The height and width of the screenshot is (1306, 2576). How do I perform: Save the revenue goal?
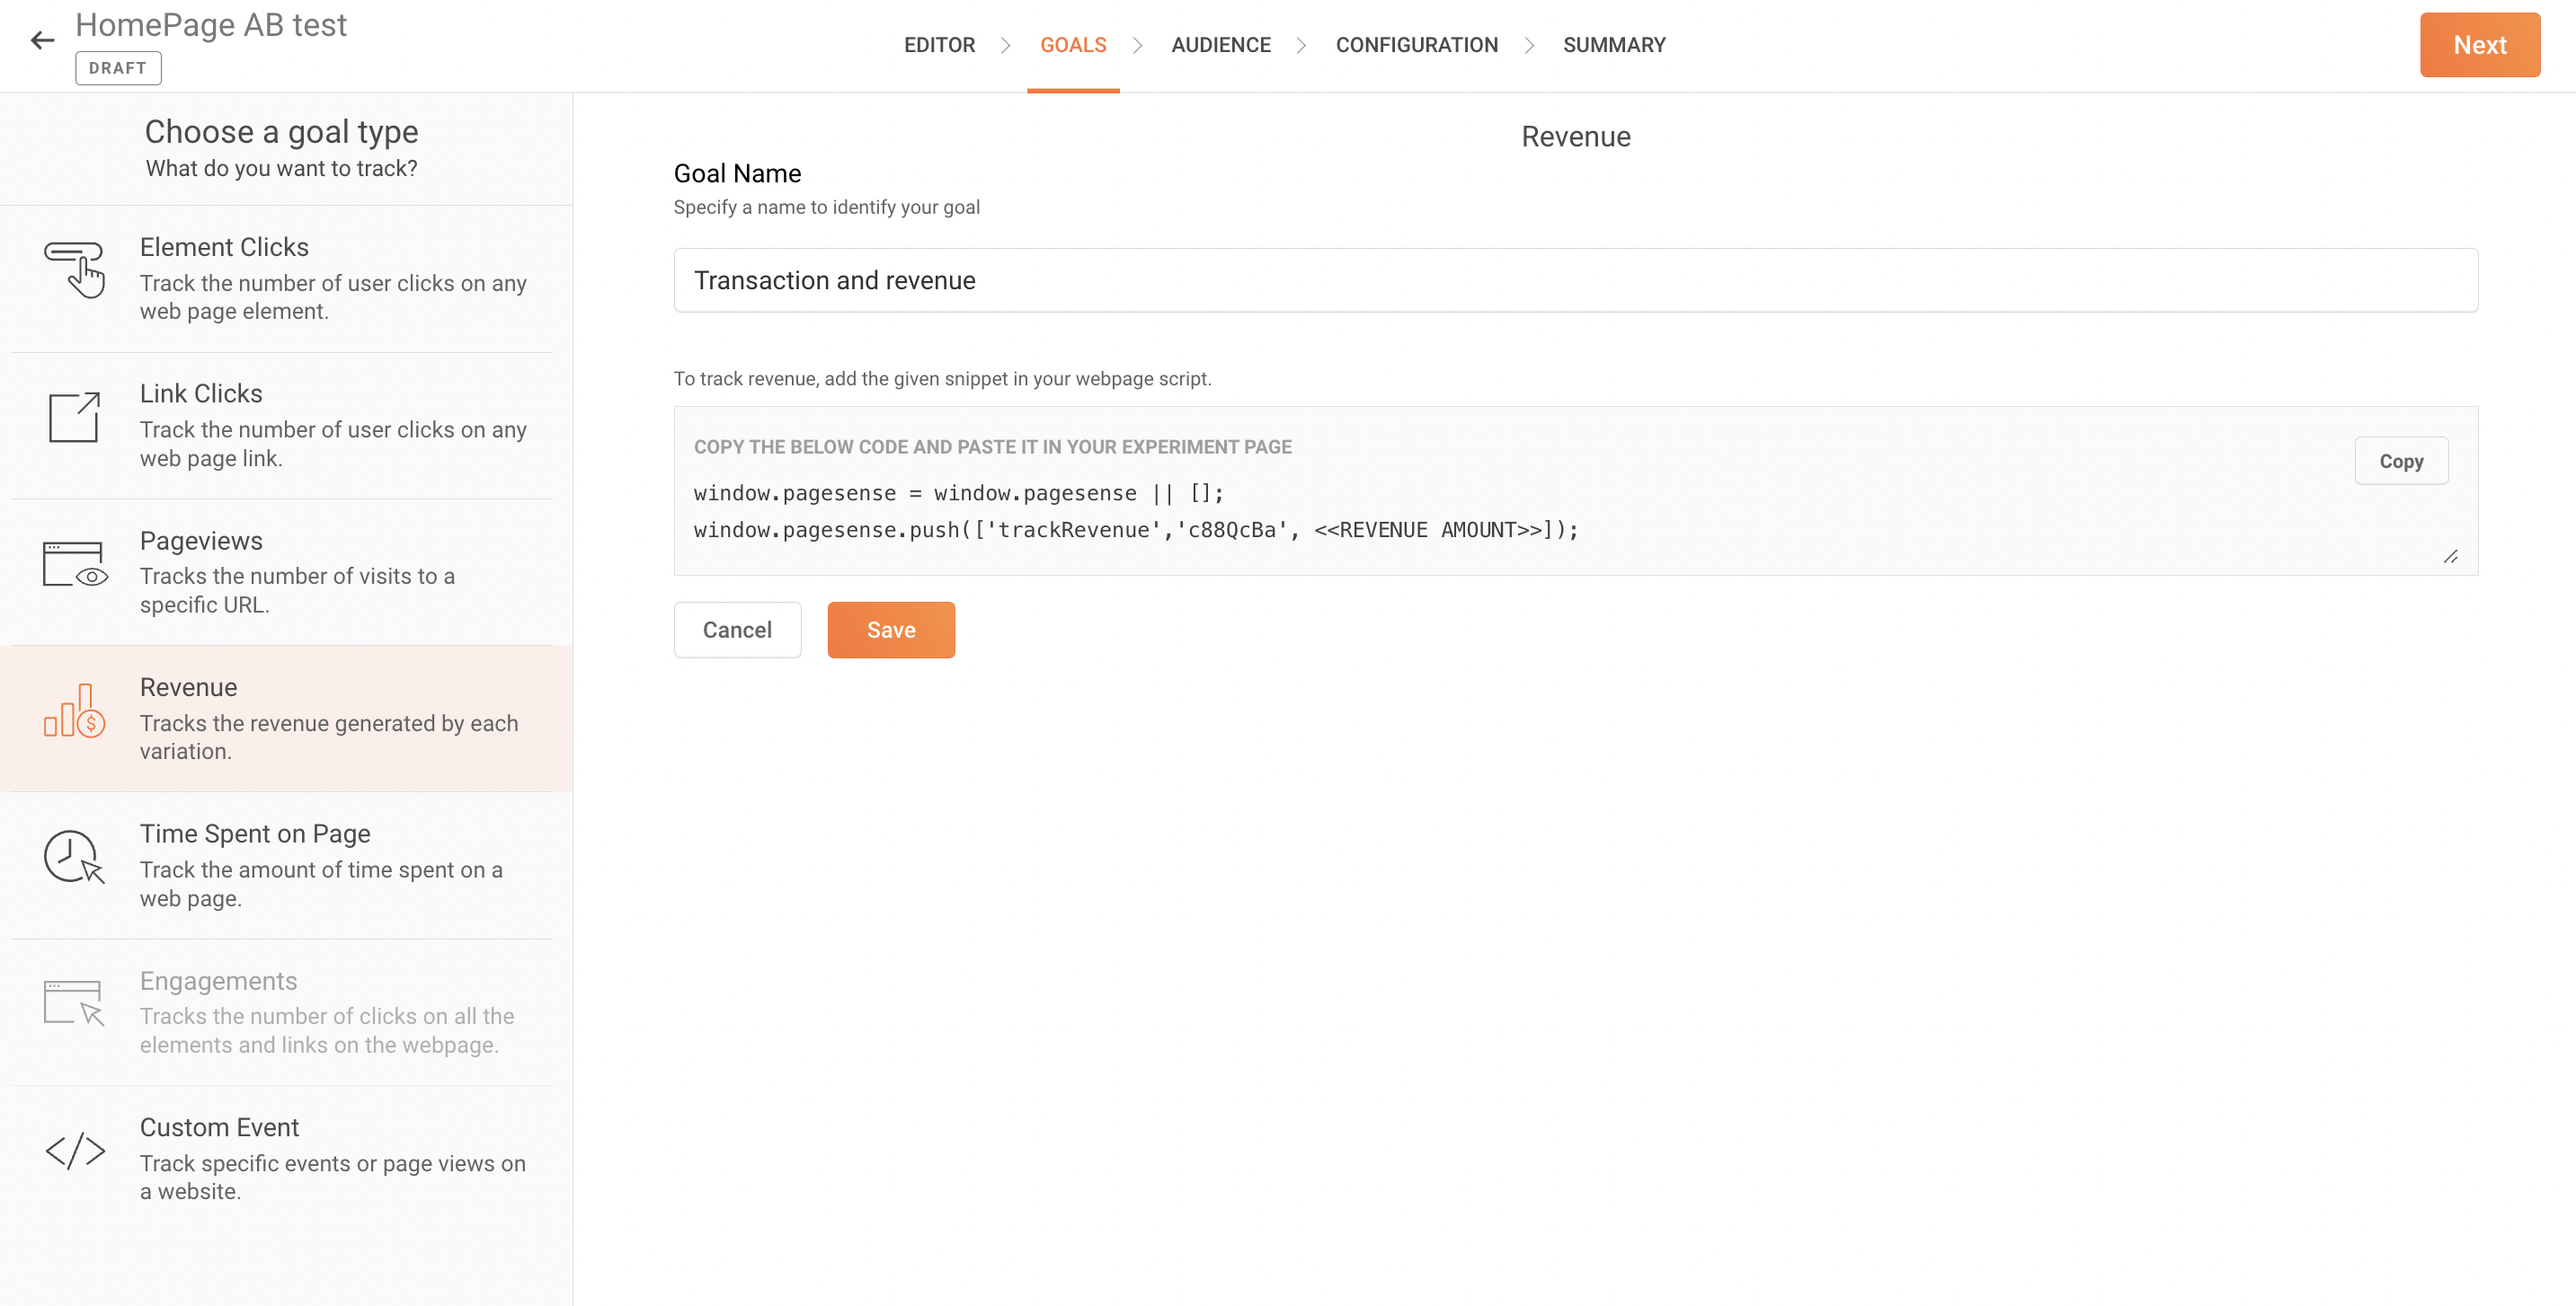click(890, 631)
